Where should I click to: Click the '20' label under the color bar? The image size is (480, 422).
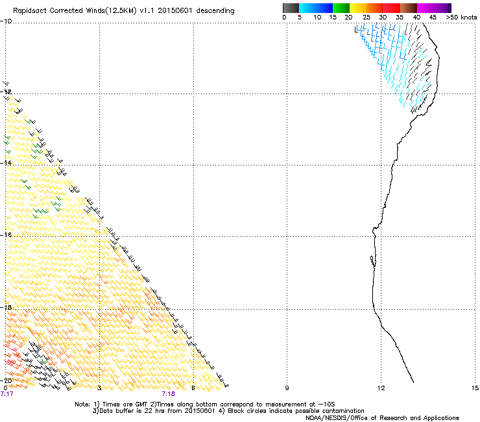tap(348, 18)
